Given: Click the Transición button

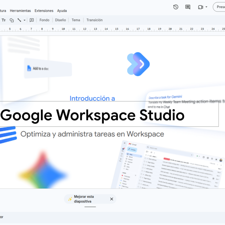Looking at the screenshot, I should [94, 20].
